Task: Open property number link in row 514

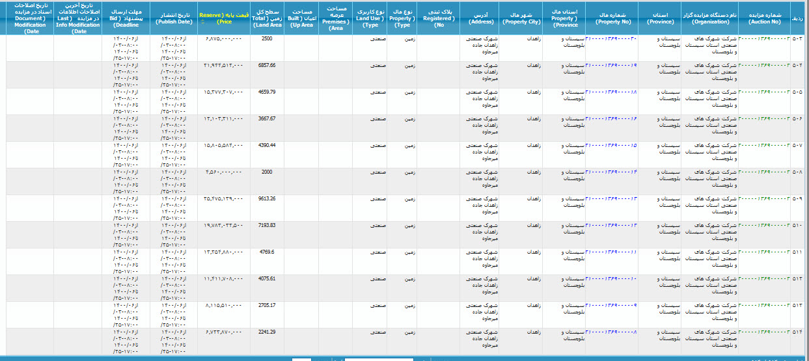Action: pos(611,332)
